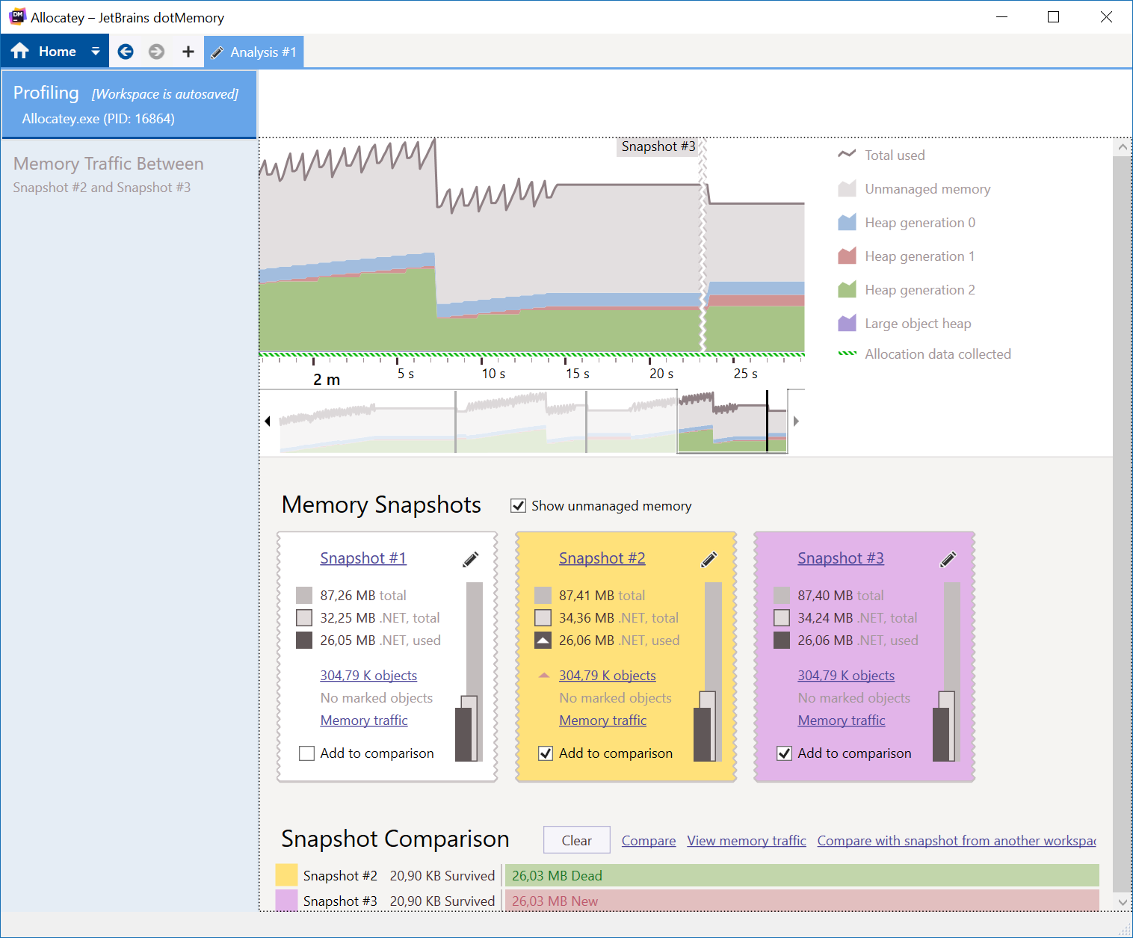Open the Snapshot #1 link
This screenshot has width=1133, height=938.
363,558
